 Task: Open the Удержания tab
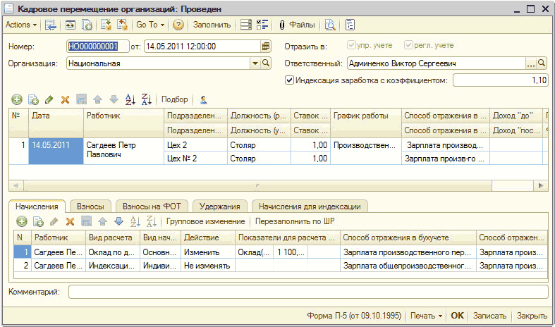pos(220,206)
